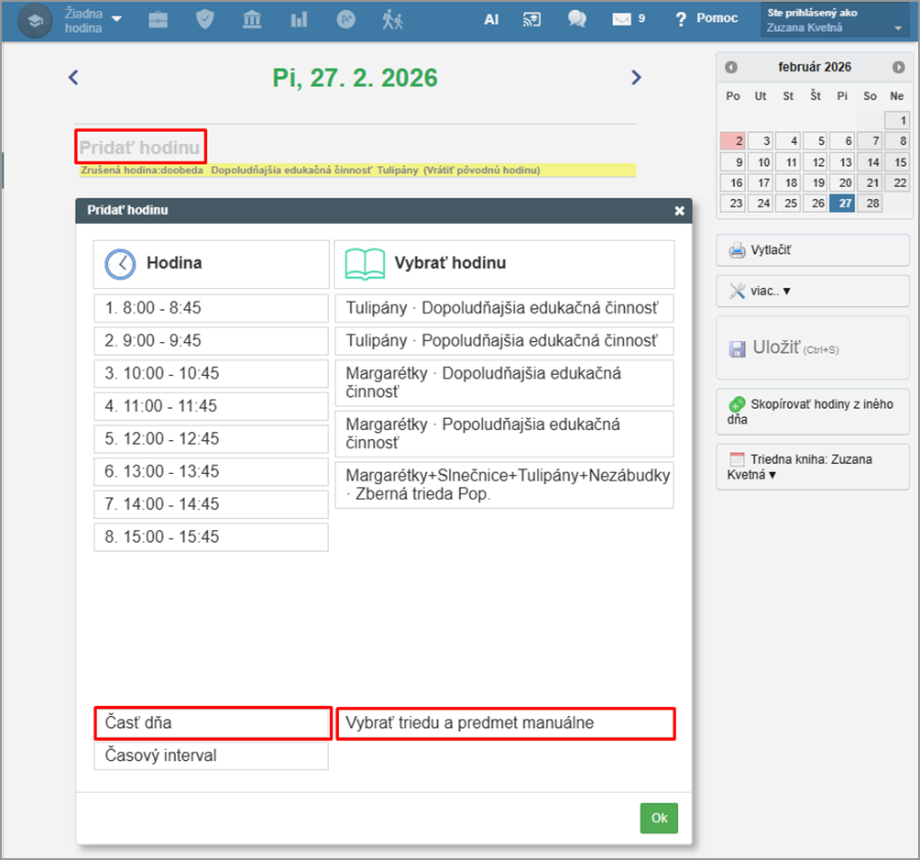920x860 pixels.
Task: Click the walking people icon
Action: [393, 19]
